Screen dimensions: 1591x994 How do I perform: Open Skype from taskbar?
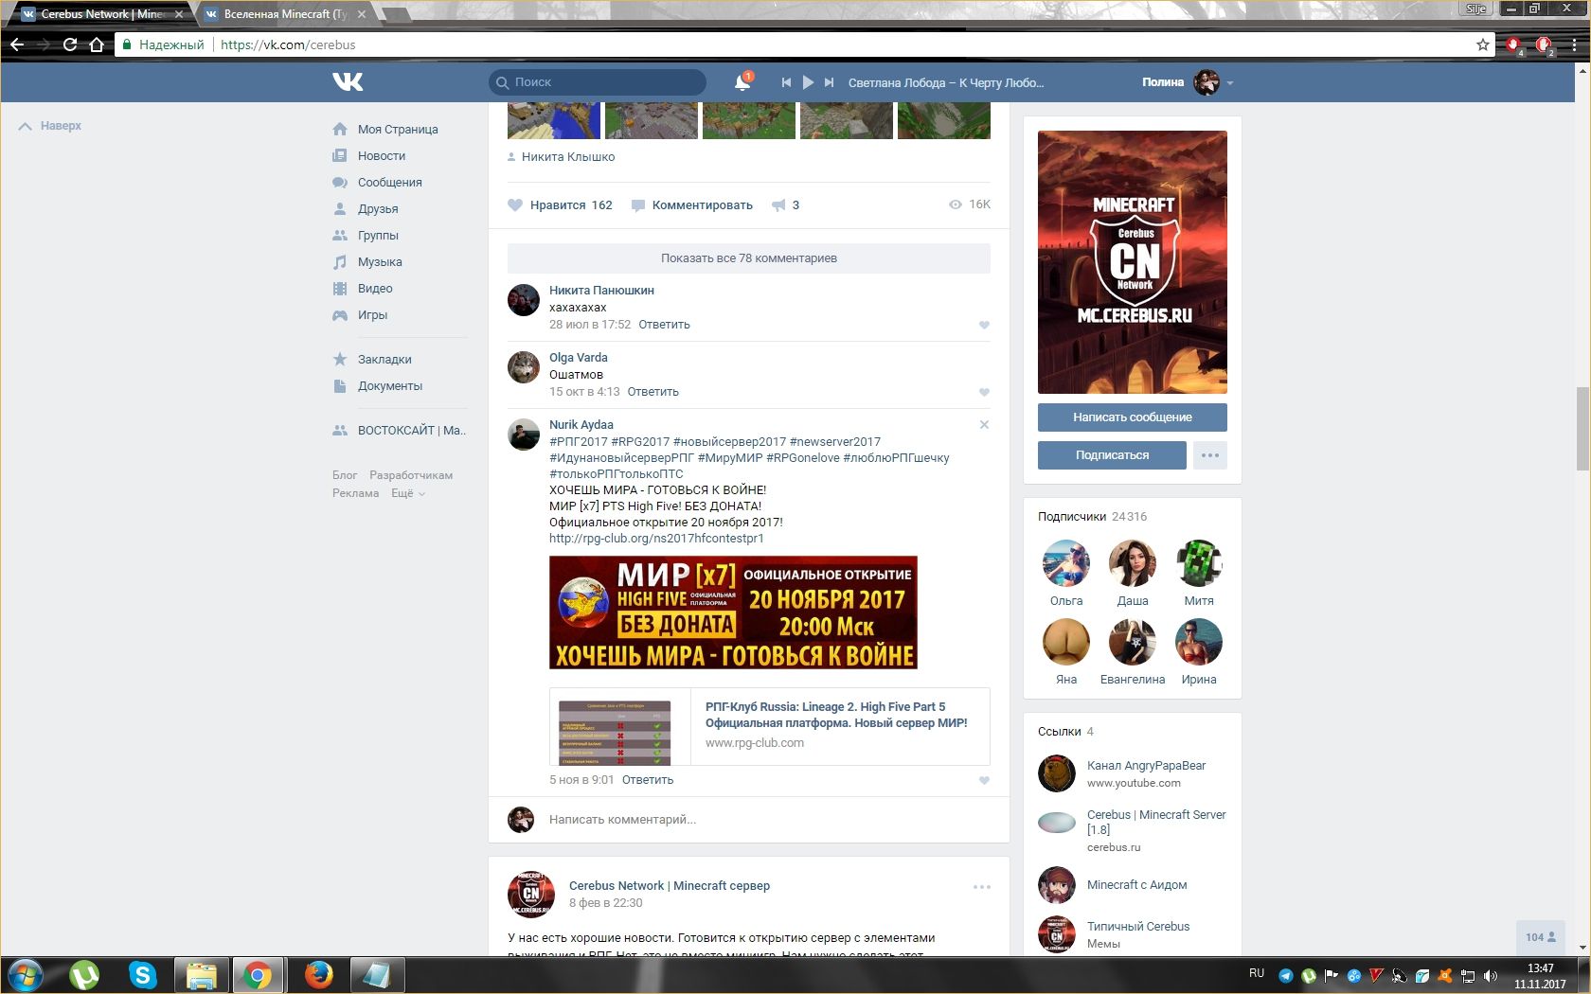(x=142, y=975)
